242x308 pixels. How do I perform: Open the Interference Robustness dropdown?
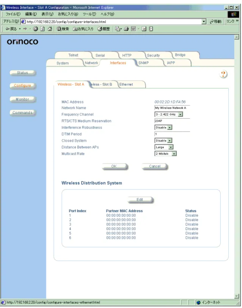tap(163, 127)
